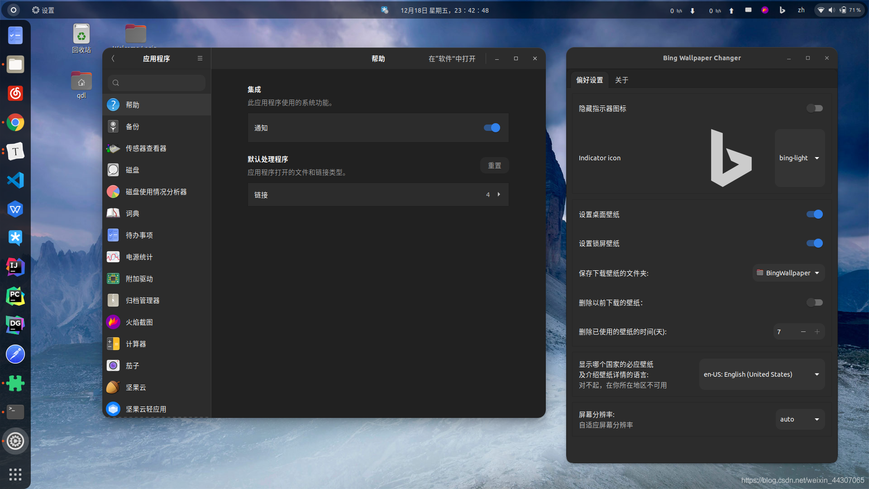The width and height of the screenshot is (869, 489).
Task: Disable 设置桌面壁纸 switch
Action: (815, 214)
